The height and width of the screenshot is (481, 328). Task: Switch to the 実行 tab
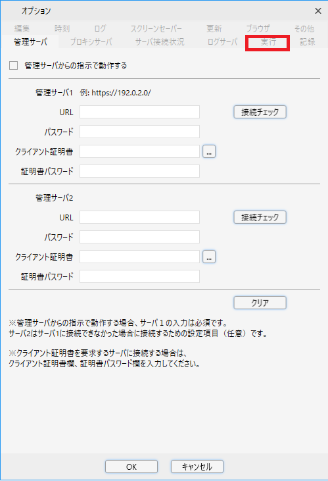[x=268, y=42]
